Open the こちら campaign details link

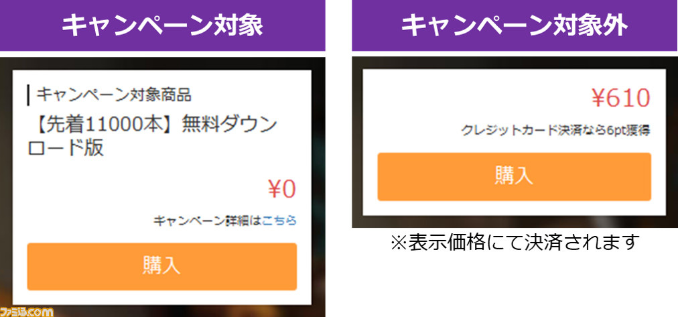(279, 221)
